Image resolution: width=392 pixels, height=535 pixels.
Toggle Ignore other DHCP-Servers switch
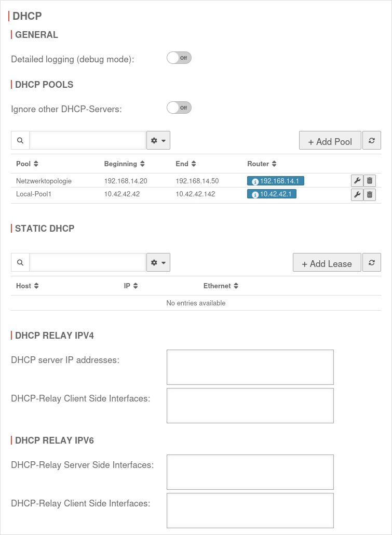coord(179,108)
